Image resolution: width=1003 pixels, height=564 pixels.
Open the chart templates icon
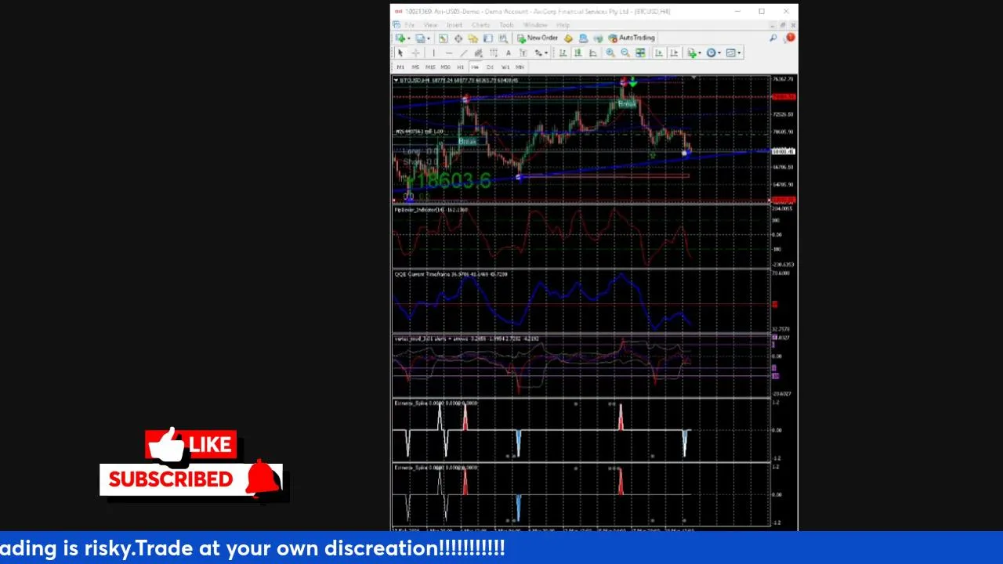coord(730,52)
